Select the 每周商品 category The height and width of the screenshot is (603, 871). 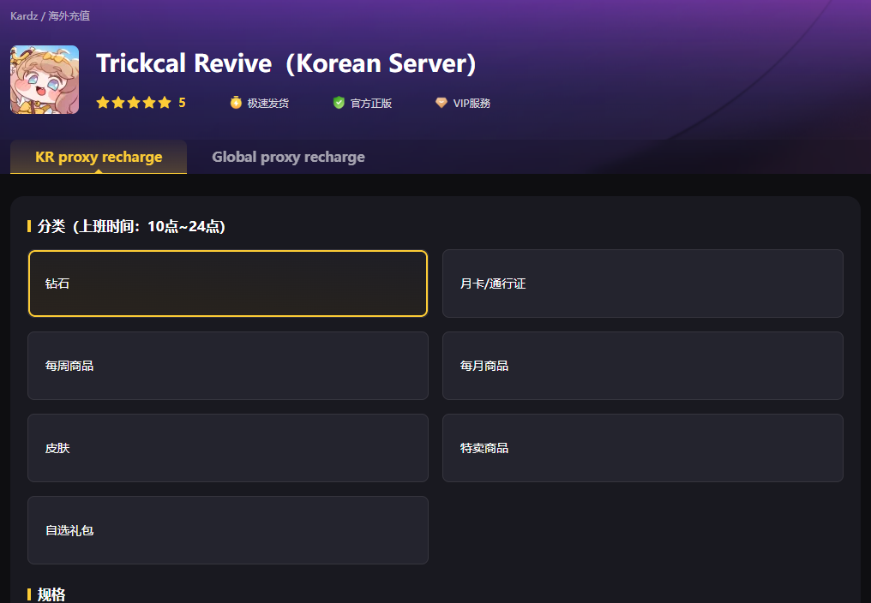[x=228, y=366]
